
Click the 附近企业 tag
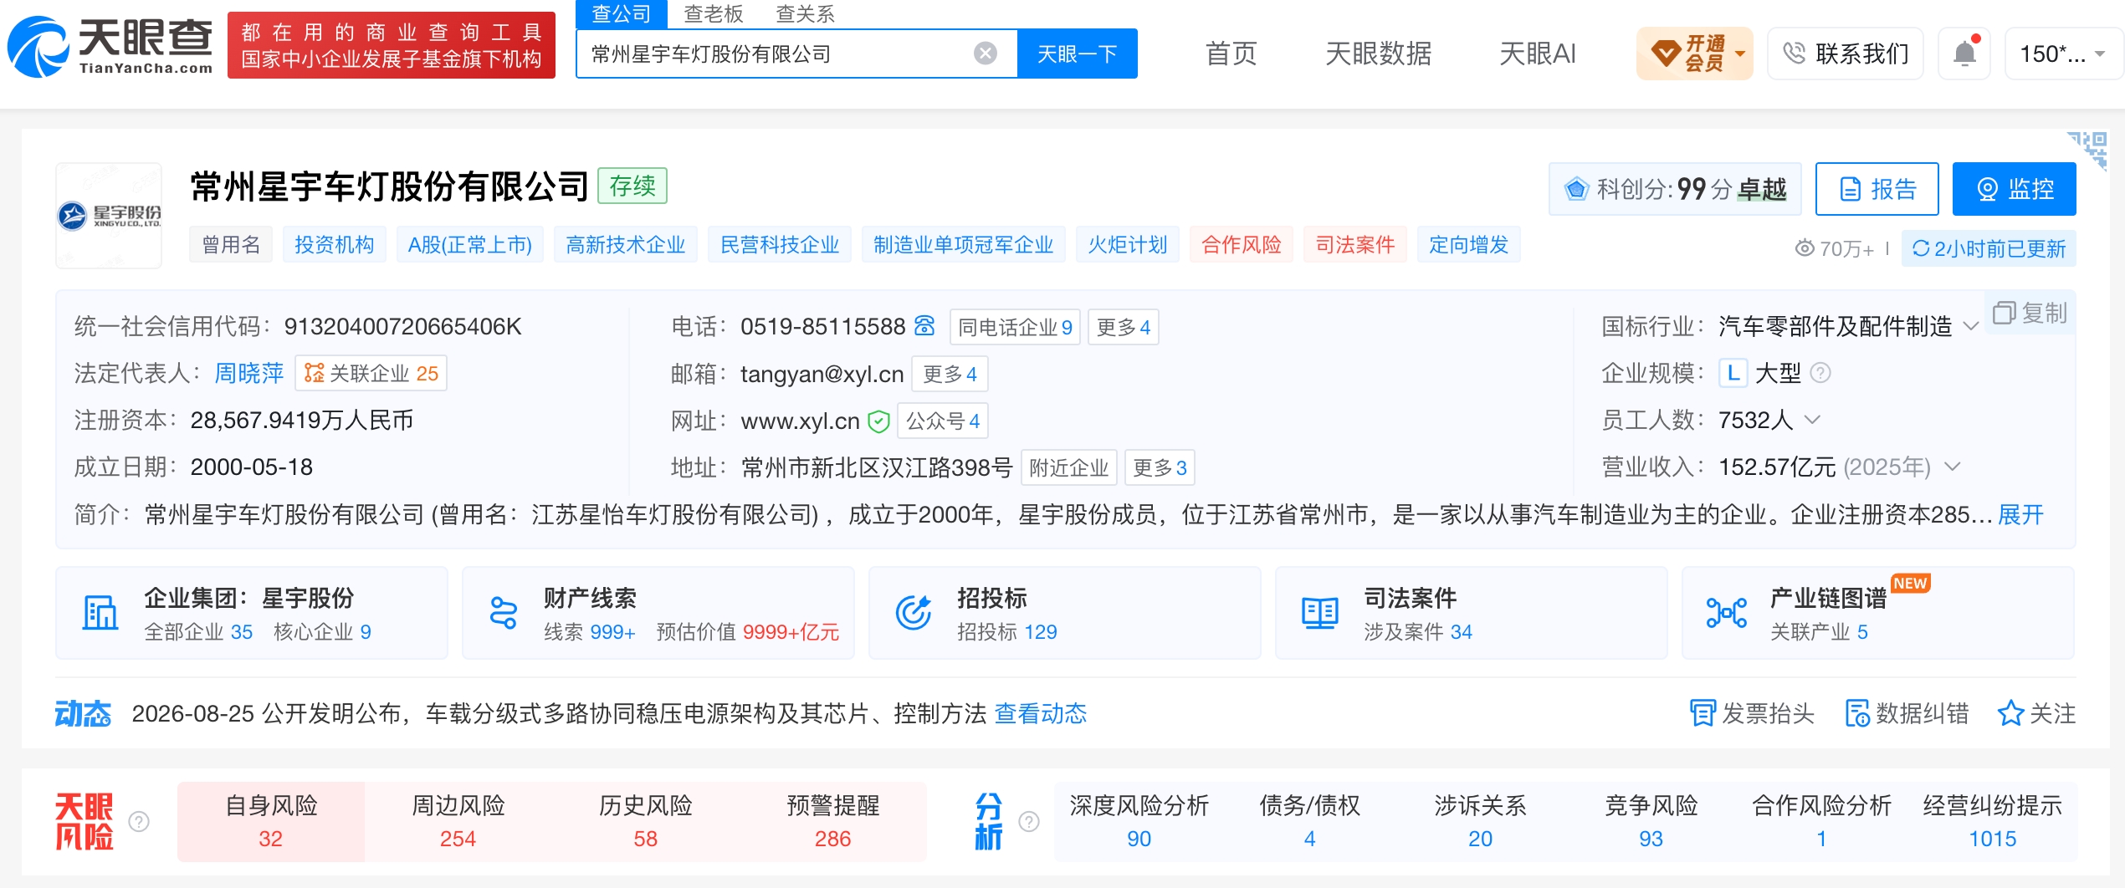[x=1068, y=467]
